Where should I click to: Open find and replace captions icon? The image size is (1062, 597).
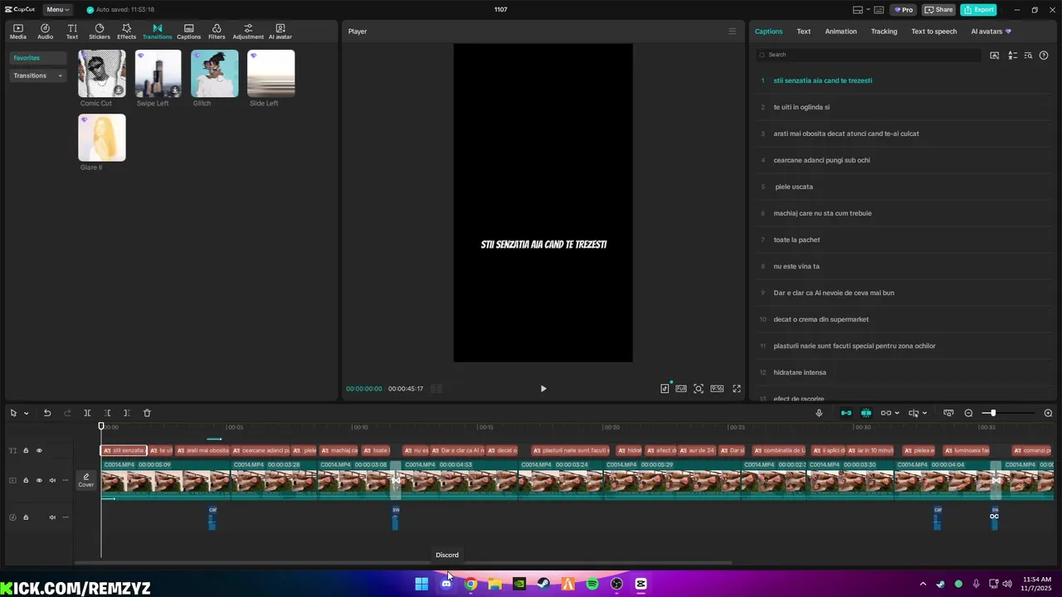click(1029, 55)
